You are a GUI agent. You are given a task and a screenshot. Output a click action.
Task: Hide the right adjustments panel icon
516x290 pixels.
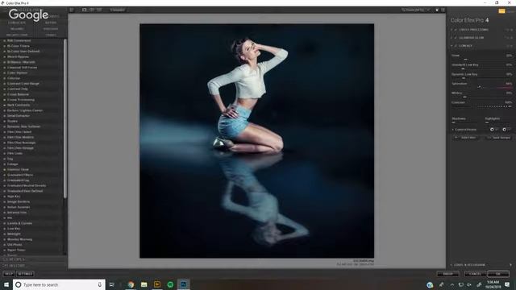pyautogui.click(x=443, y=10)
